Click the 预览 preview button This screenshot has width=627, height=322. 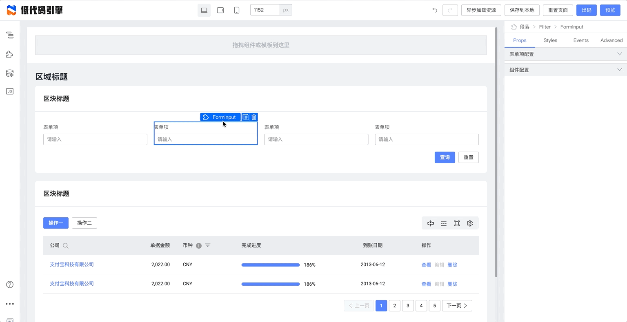(x=610, y=10)
